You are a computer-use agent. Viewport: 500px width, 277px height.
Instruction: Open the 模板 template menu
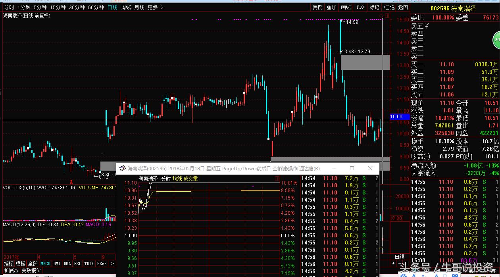point(21,264)
